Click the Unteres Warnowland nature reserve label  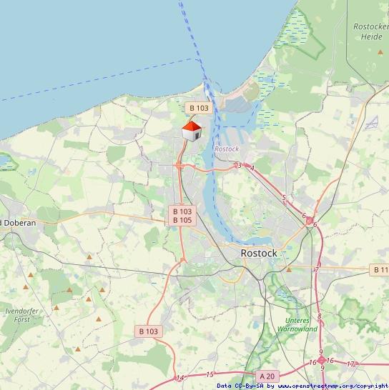coord(297,324)
